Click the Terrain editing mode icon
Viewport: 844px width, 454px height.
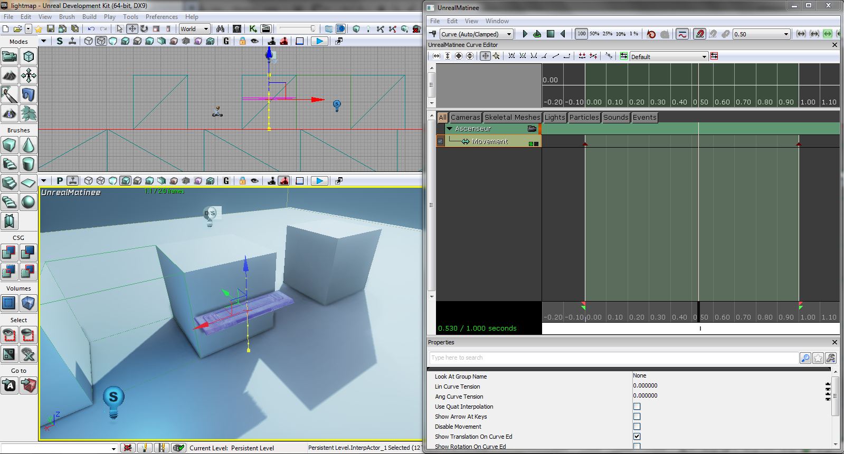[9, 76]
